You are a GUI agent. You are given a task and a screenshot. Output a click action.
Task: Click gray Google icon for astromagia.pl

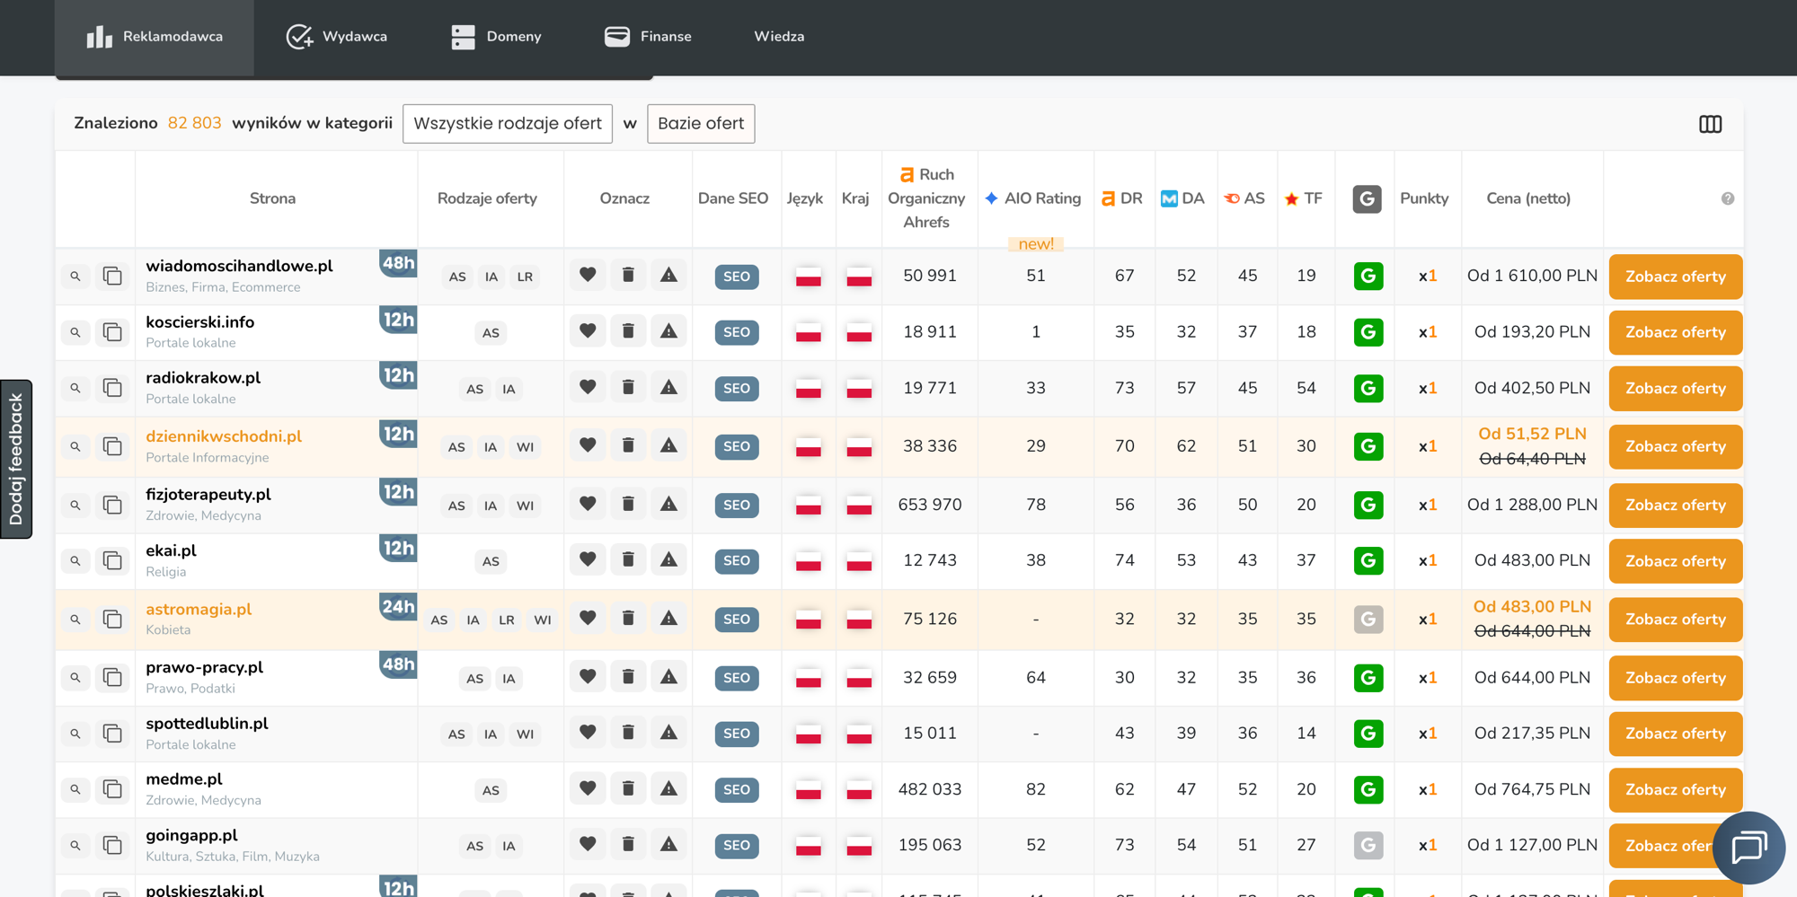(1368, 619)
